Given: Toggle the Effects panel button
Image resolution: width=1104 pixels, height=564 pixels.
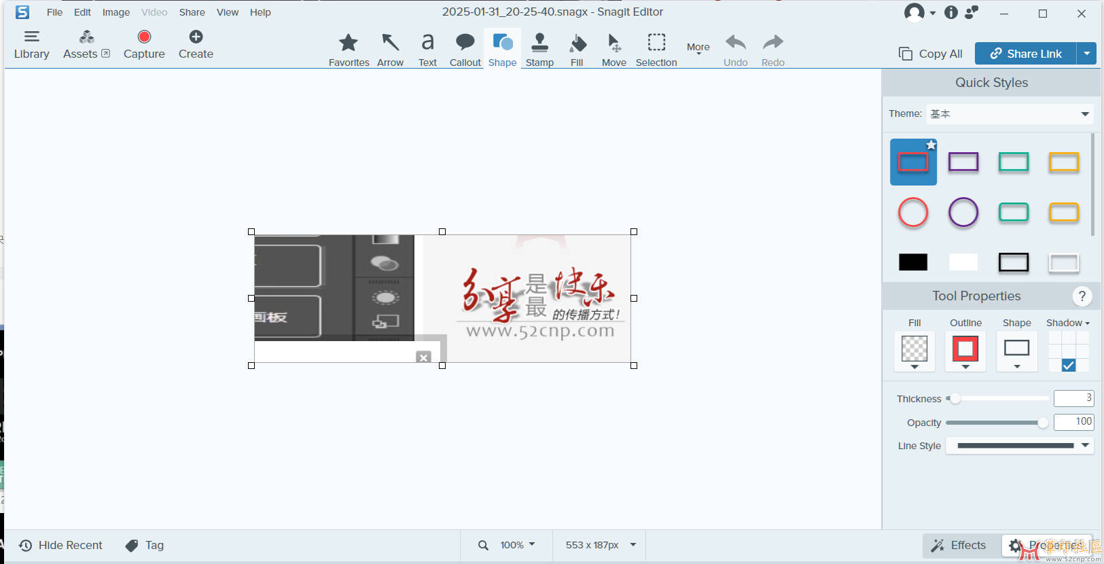Looking at the screenshot, I should (959, 545).
